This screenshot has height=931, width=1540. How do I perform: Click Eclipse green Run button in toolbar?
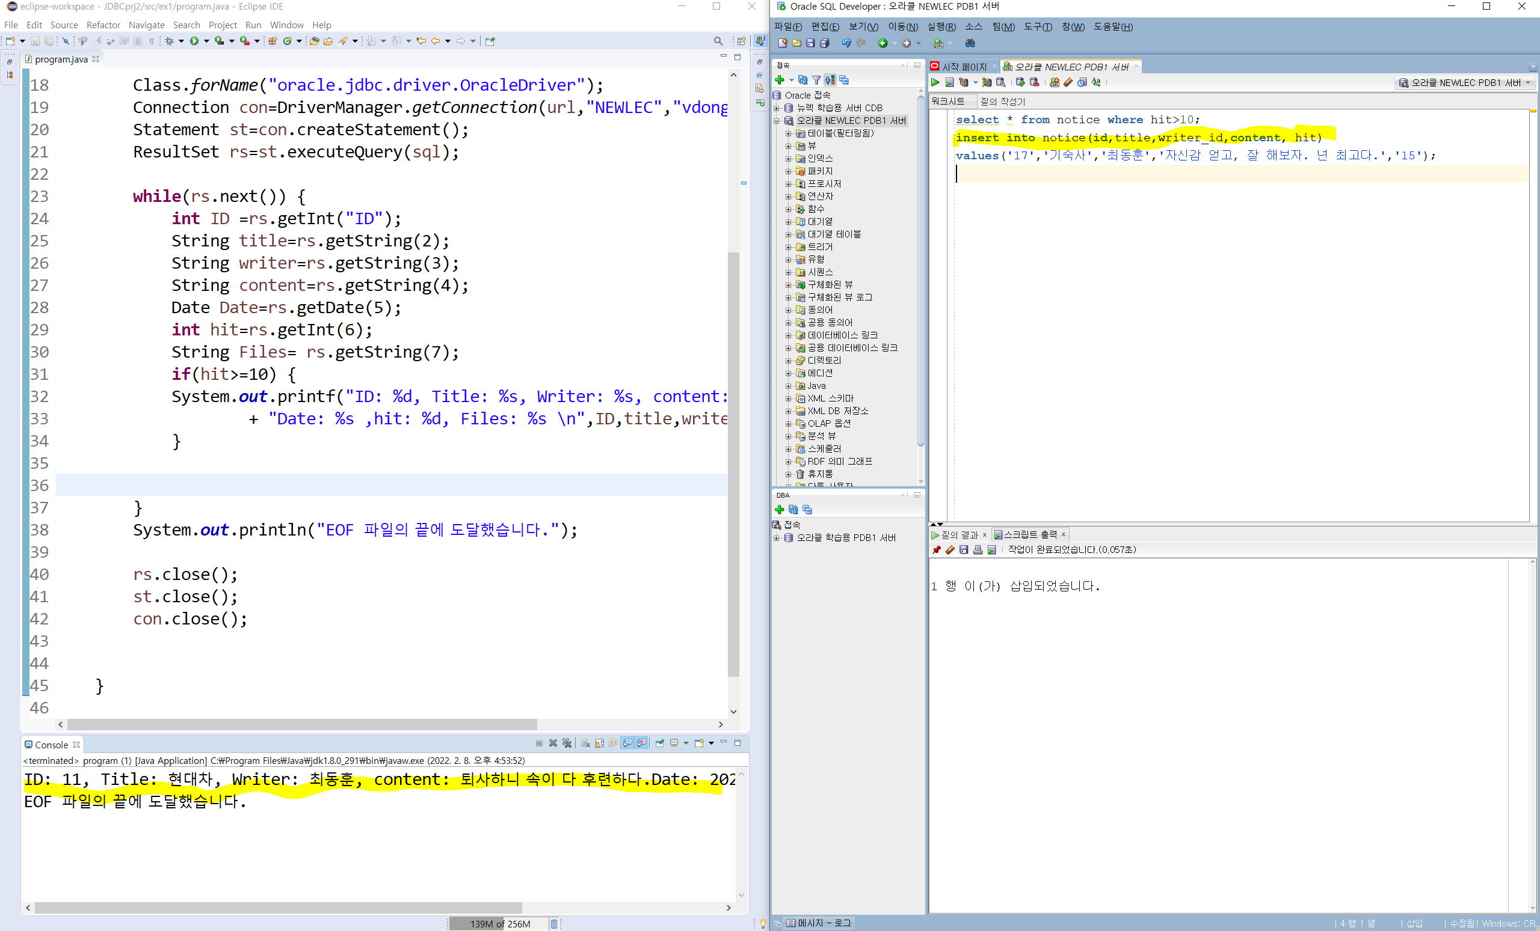(x=194, y=41)
